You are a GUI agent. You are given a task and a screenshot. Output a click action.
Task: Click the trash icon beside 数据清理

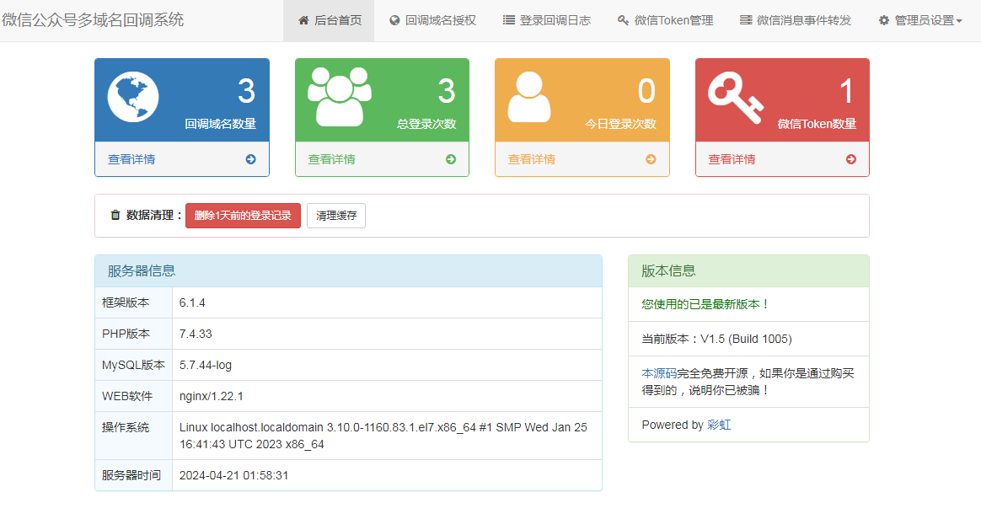click(115, 215)
